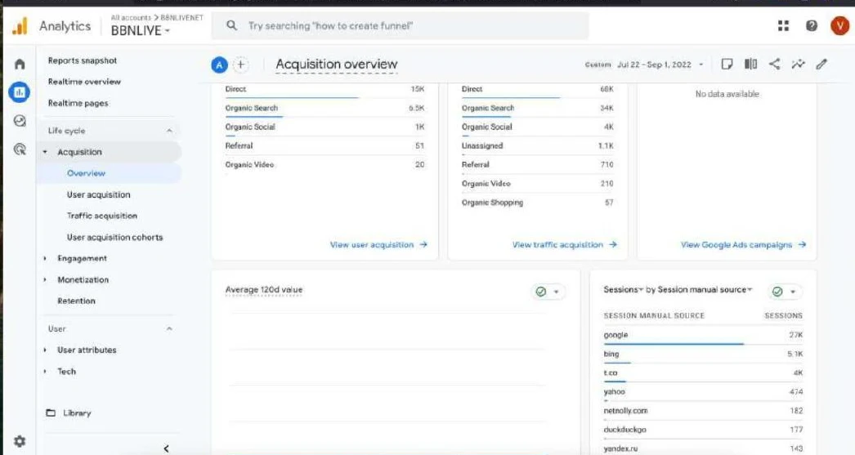Image resolution: width=855 pixels, height=455 pixels.
Task: Open the Library folder icon
Action: click(x=51, y=413)
